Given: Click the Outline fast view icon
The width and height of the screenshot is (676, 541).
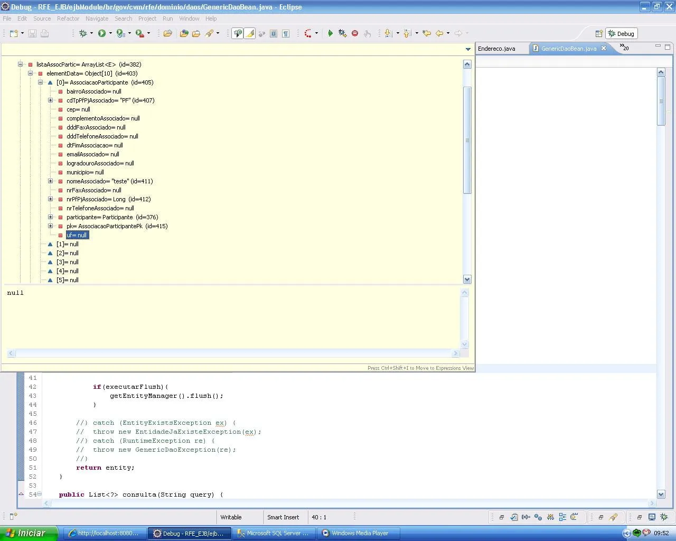Looking at the screenshot, I should coord(562,517).
